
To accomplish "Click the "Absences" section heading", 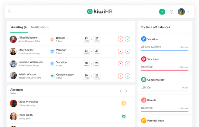I will (17, 90).
